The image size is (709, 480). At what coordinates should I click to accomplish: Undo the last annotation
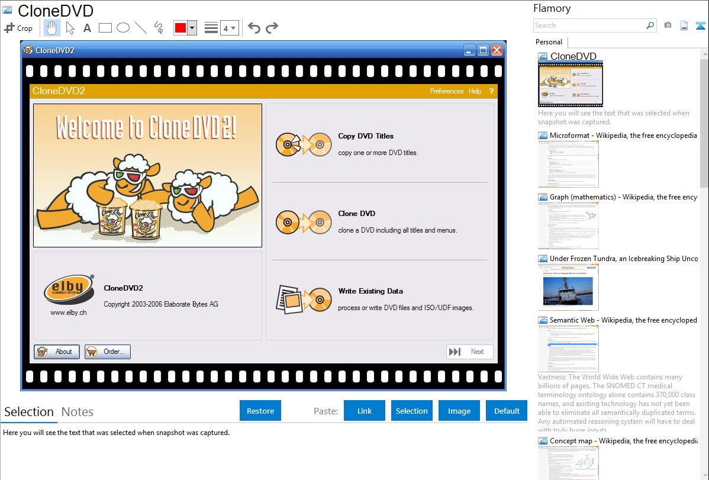(x=254, y=28)
